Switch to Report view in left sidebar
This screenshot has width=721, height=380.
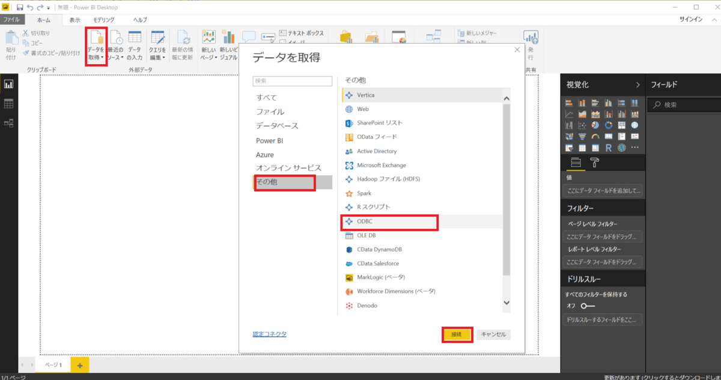point(8,85)
